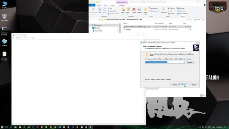Open Notepad's Help menu
229x129 pixels.
pos(33,38)
